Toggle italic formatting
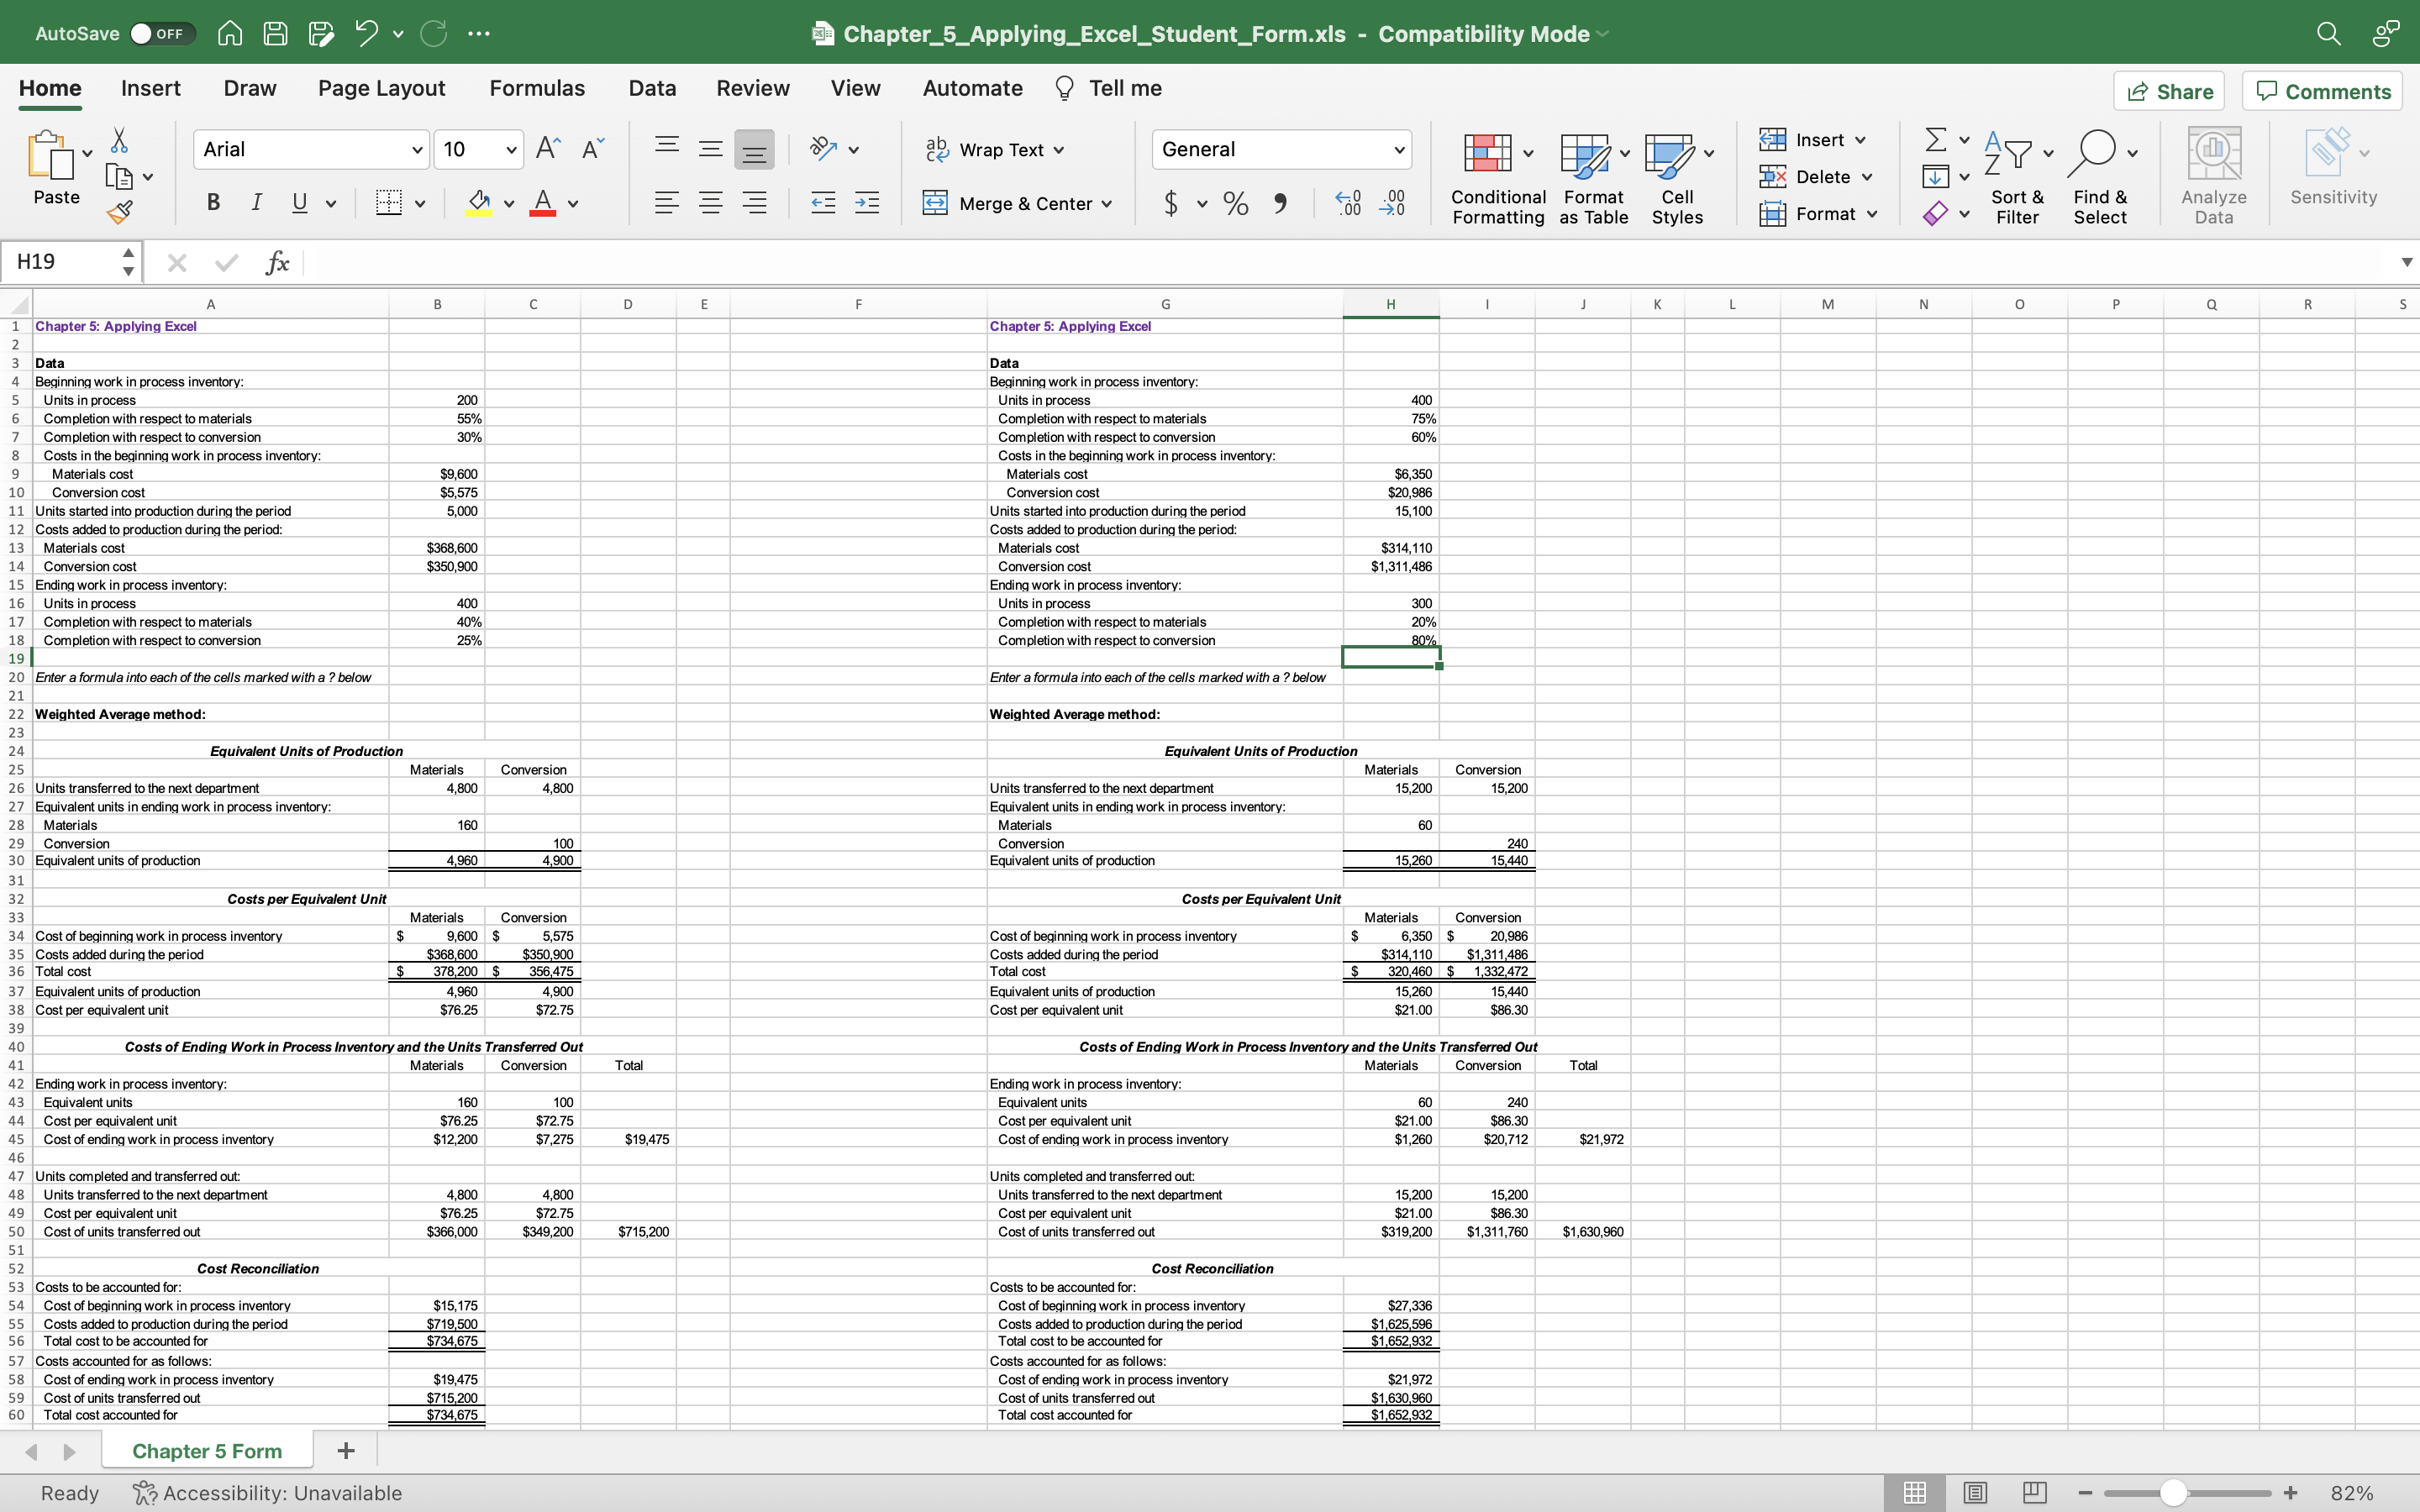The image size is (2420, 1512). click(x=256, y=203)
